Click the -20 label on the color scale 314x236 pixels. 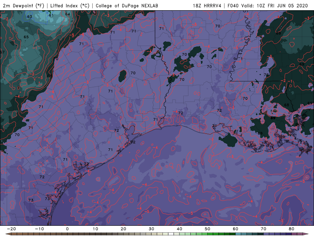point(11,229)
